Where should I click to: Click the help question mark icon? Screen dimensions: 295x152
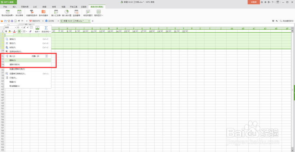(273, 2)
